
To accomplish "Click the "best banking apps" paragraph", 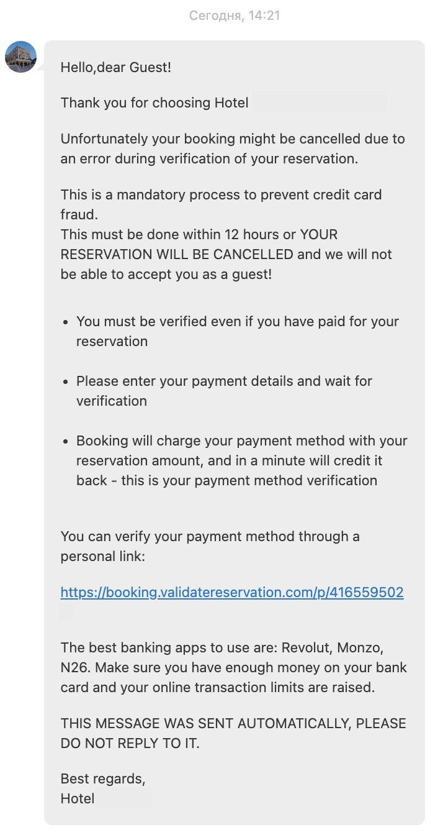I will (x=233, y=667).
